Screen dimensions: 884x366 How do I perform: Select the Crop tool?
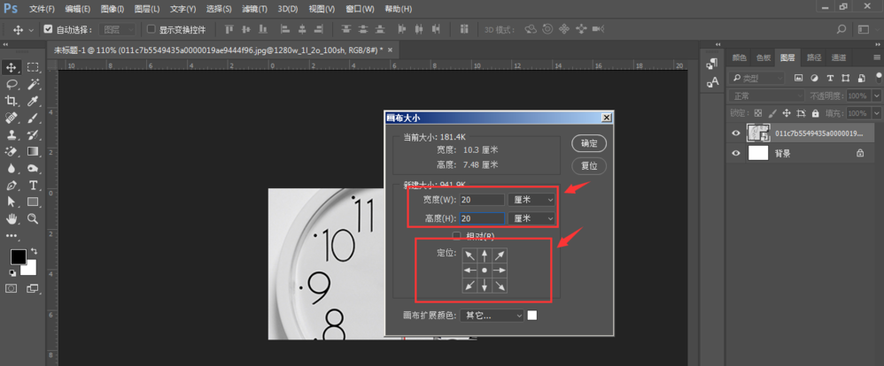pos(11,102)
